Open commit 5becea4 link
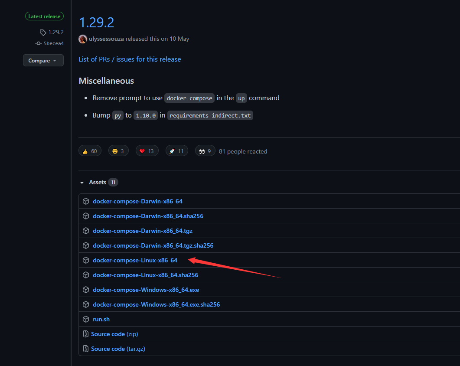The image size is (460, 366). 54,43
